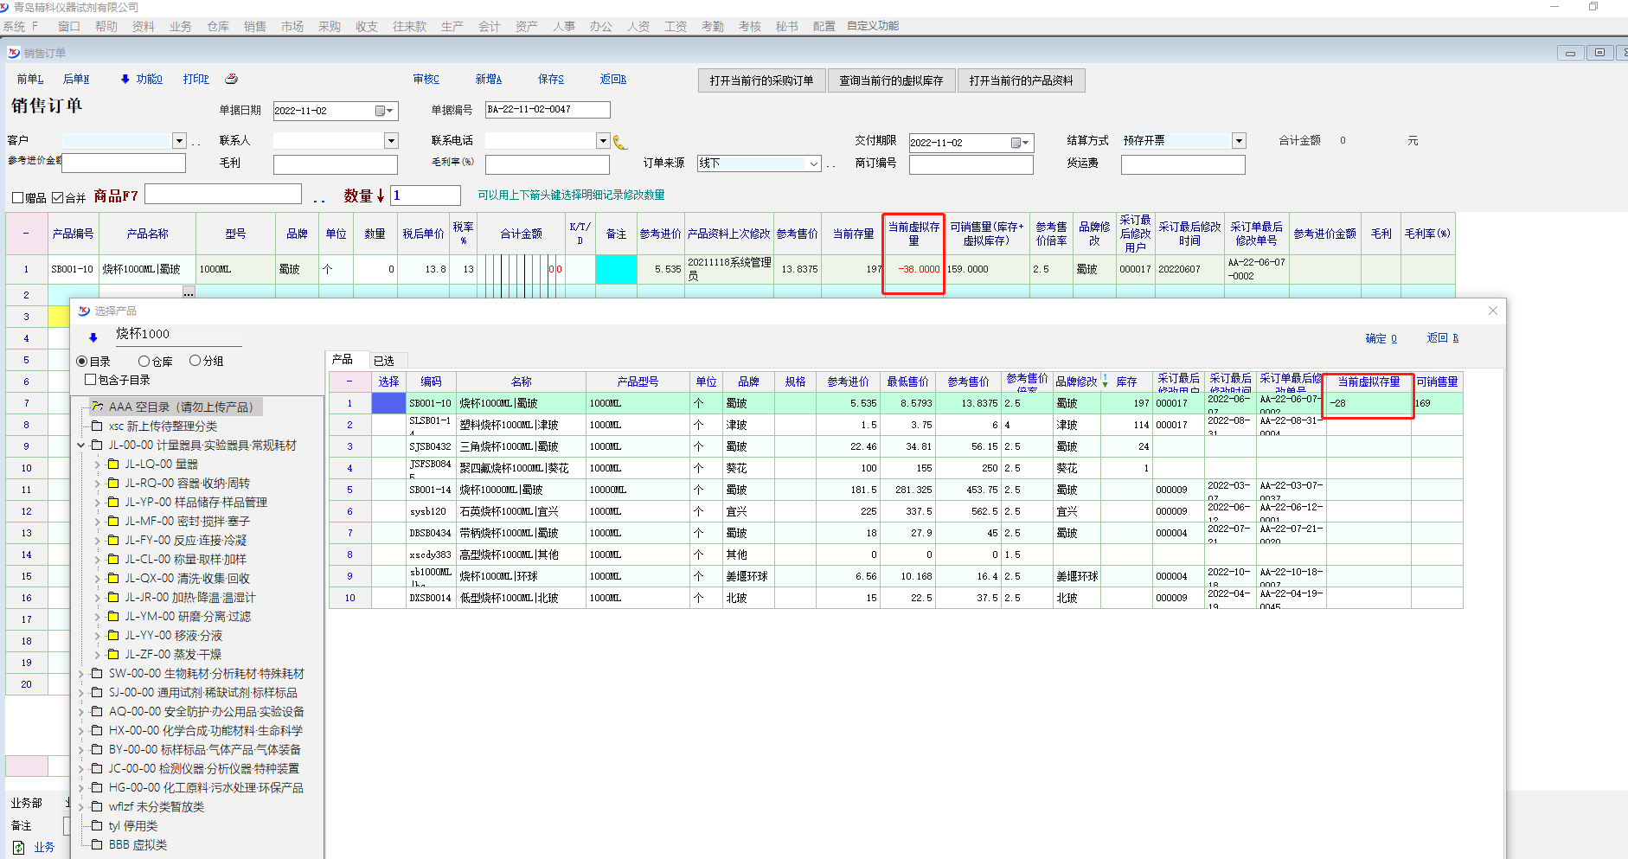This screenshot has width=1628, height=859.
Task: Click the printer icon beside 打印
Action: coord(231,79)
